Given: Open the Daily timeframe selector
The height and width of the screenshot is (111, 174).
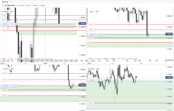Looking at the screenshot, I should pyautogui.click(x=91, y=12).
